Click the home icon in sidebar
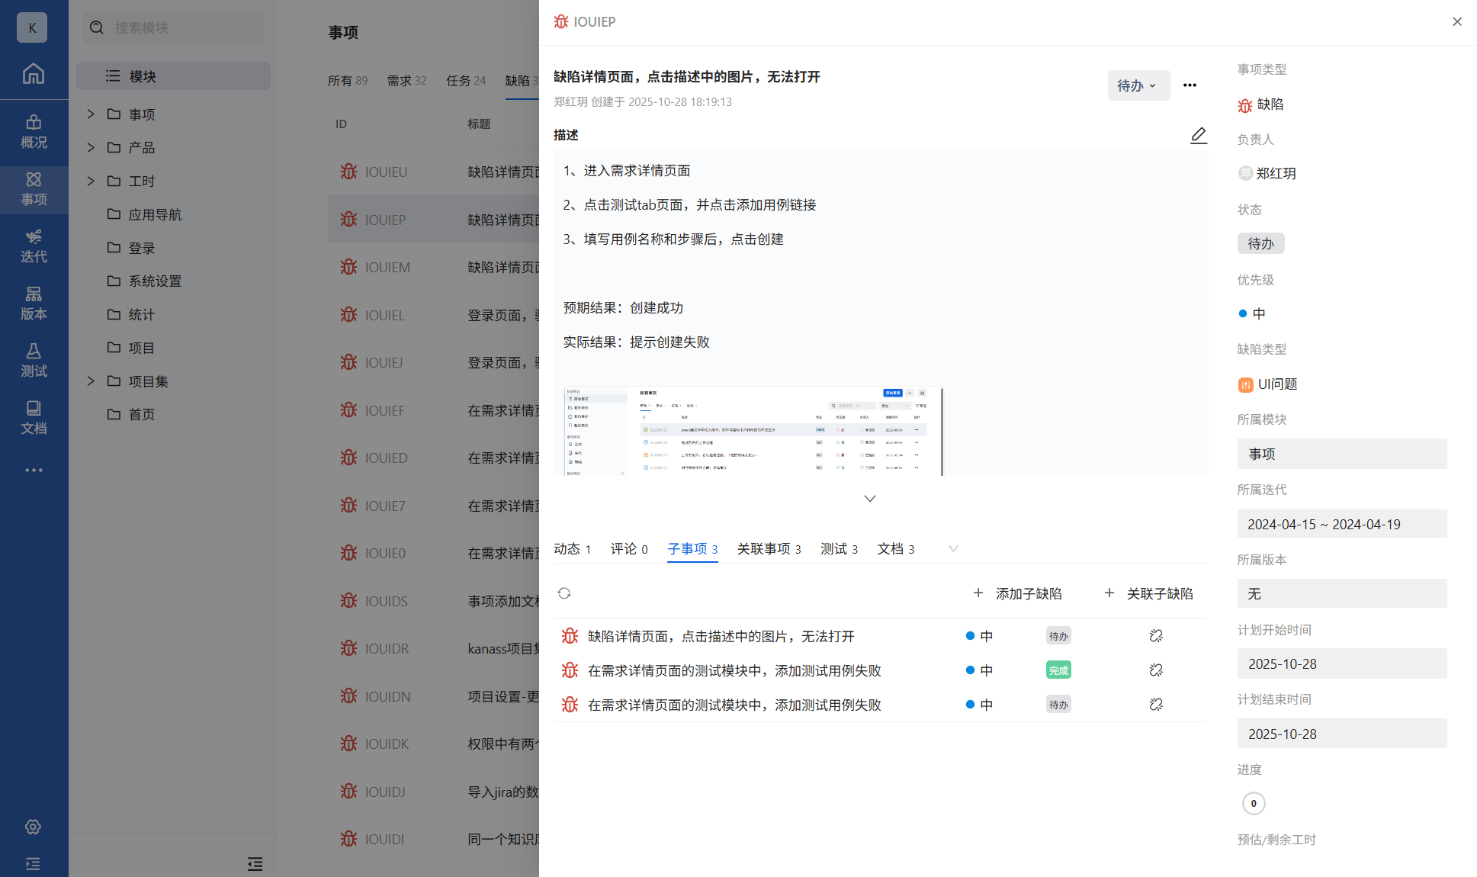The width and height of the screenshot is (1477, 877). click(34, 74)
